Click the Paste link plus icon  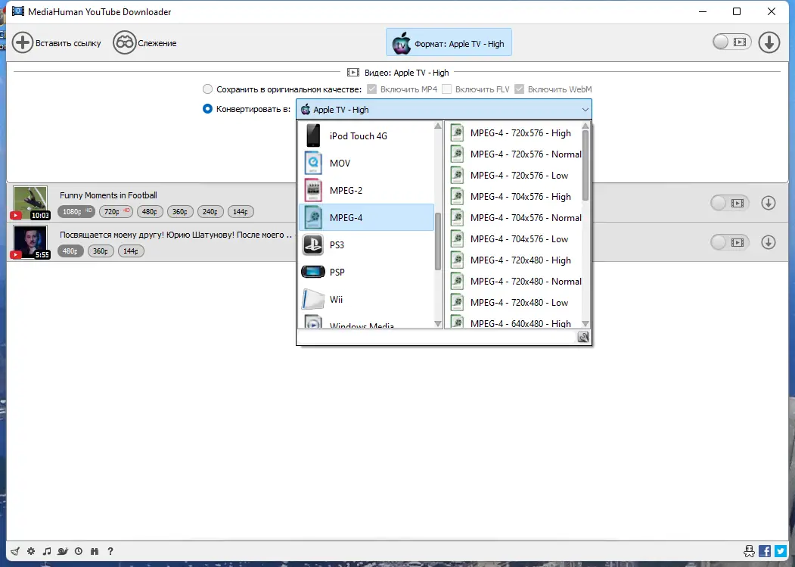pyautogui.click(x=23, y=42)
